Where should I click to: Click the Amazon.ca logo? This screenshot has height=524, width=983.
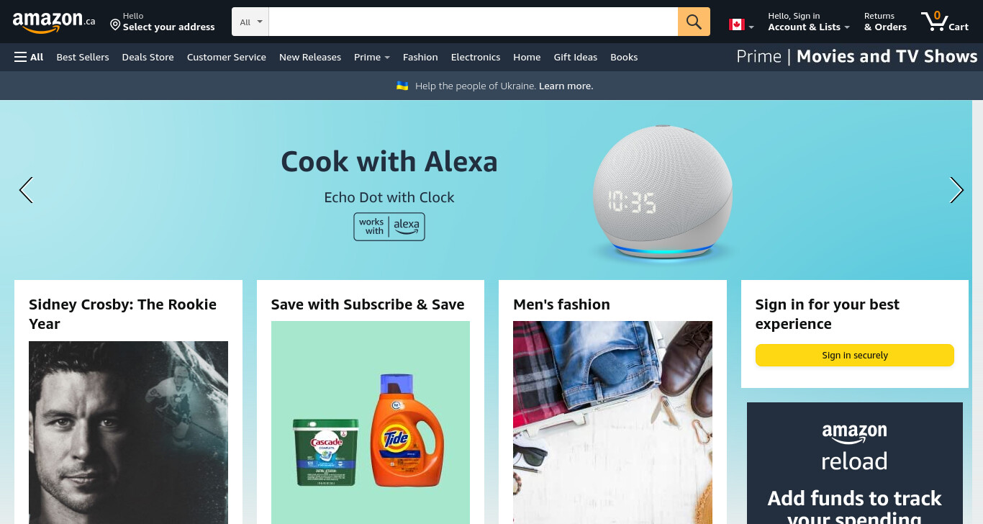tap(54, 22)
